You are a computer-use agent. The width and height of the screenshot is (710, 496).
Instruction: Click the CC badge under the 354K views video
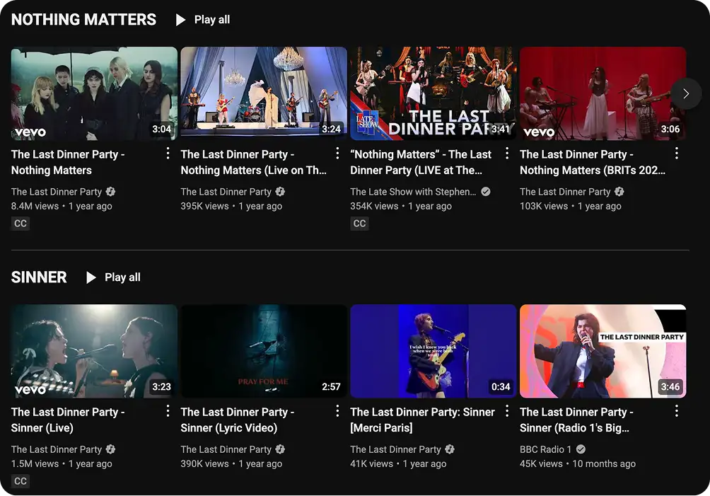(x=359, y=224)
